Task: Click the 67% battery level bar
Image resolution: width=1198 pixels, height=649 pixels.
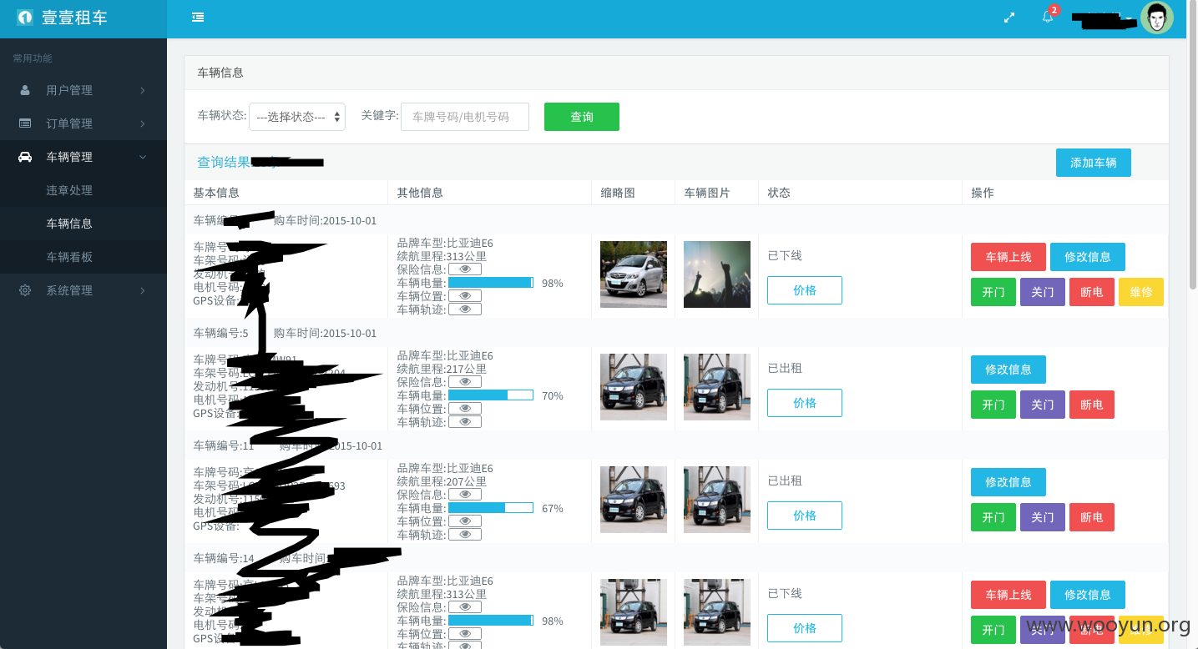Action: (x=491, y=508)
